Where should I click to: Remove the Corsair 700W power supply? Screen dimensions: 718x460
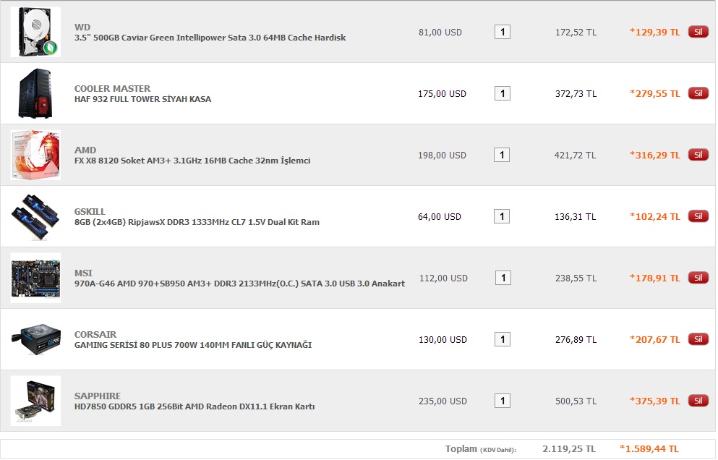pyautogui.click(x=698, y=339)
